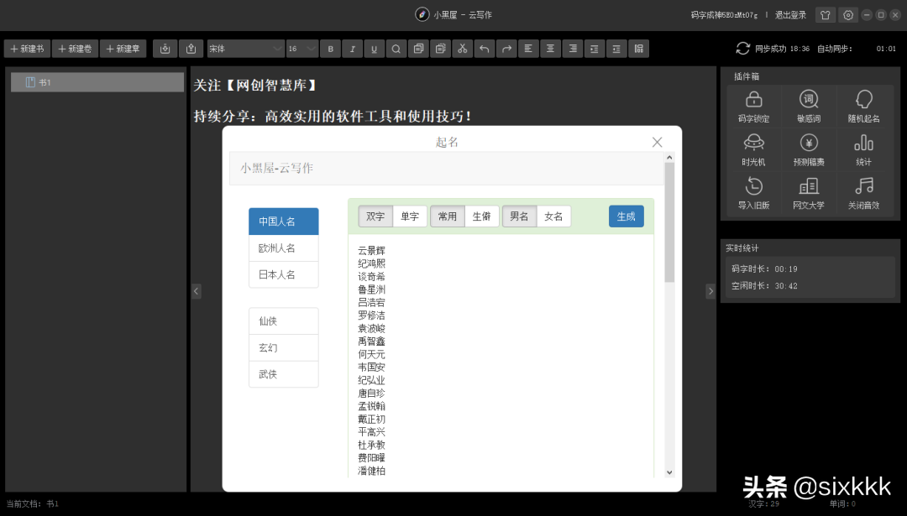Toggle italic formatting

(352, 49)
